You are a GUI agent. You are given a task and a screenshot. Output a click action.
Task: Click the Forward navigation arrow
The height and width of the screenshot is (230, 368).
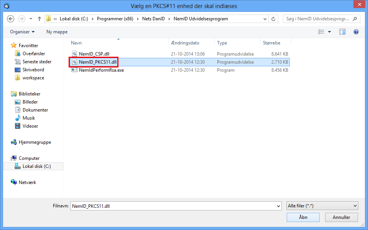coord(21,19)
